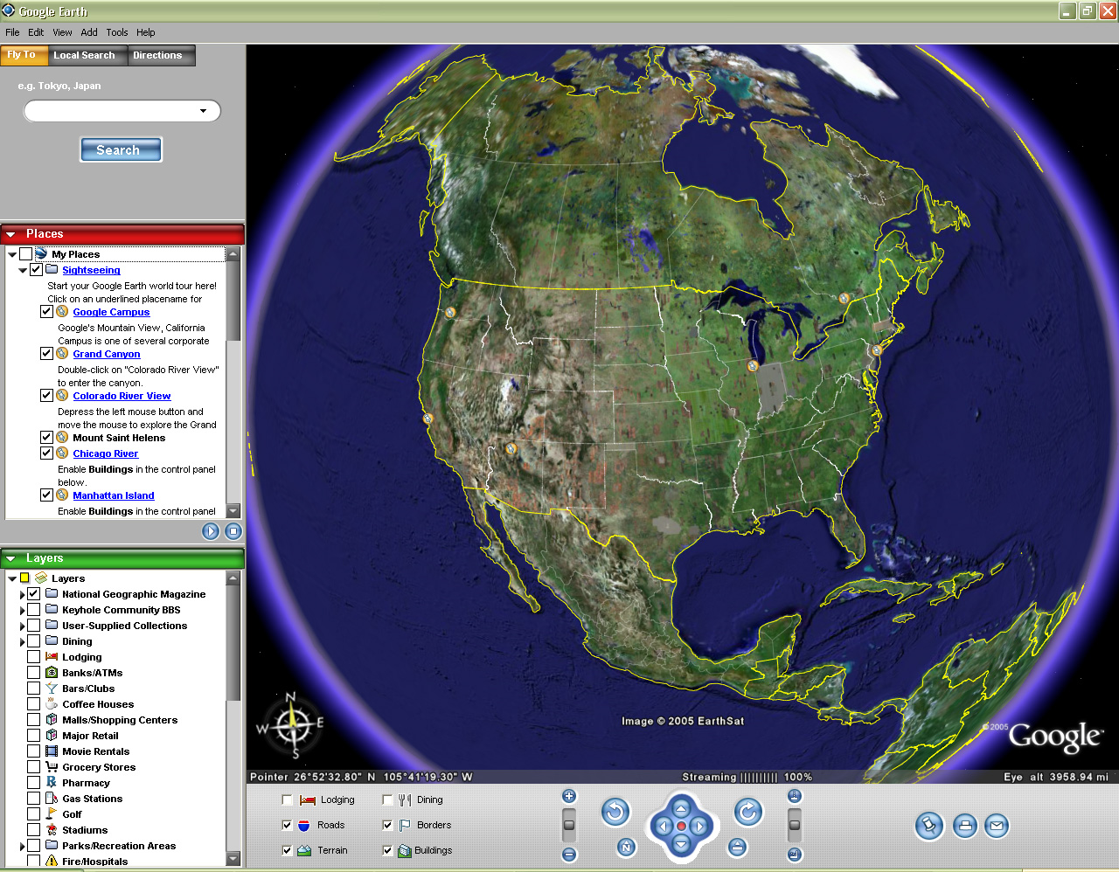Open the Tools menu
Image resolution: width=1119 pixels, height=872 pixels.
117,32
